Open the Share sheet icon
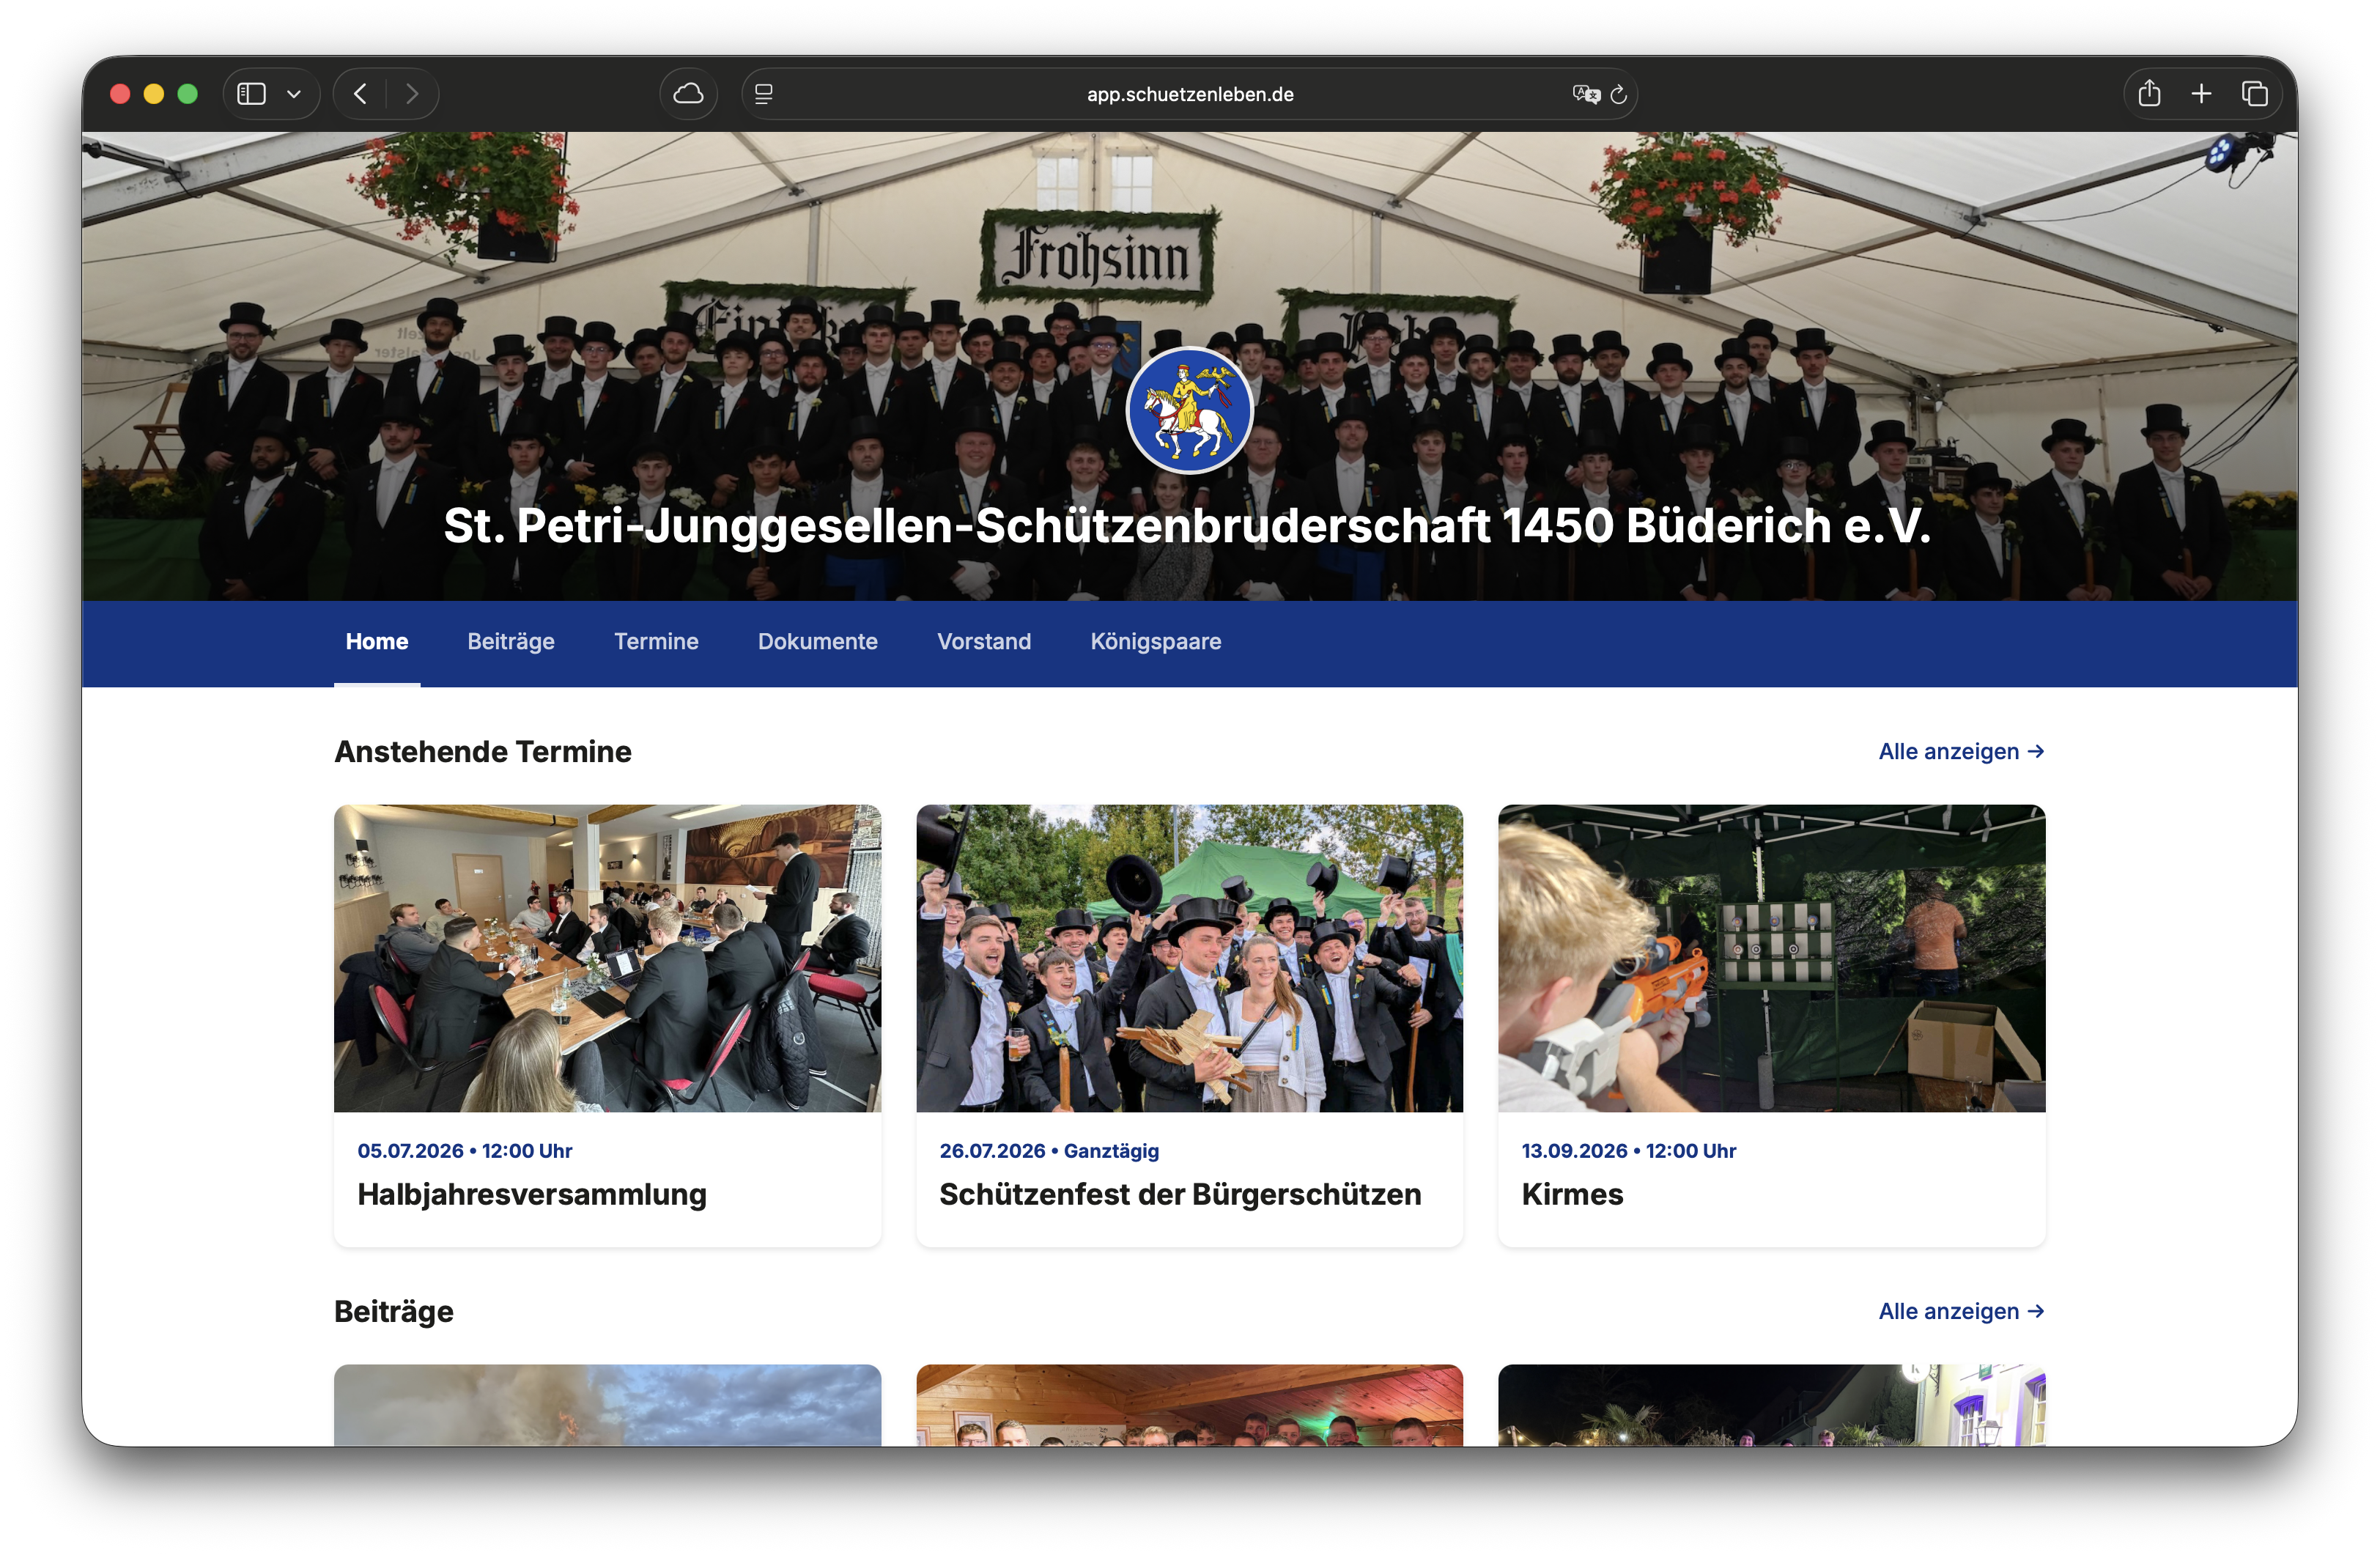The image size is (2380, 1555). pos(2149,94)
